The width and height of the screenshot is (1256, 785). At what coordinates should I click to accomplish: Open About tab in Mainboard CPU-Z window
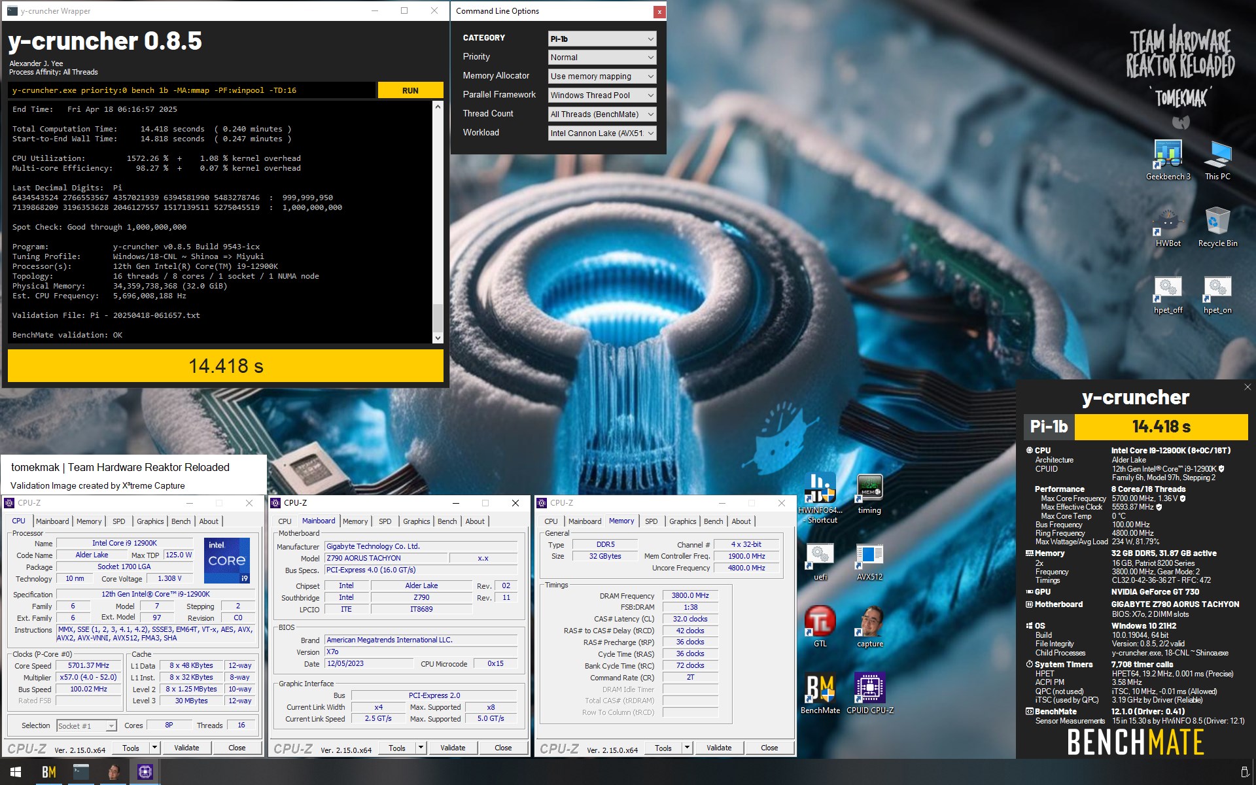(475, 521)
